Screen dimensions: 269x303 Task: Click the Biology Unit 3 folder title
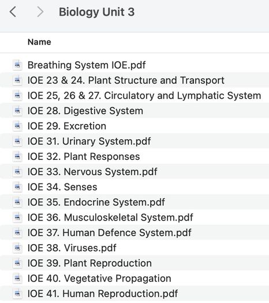tap(96, 12)
